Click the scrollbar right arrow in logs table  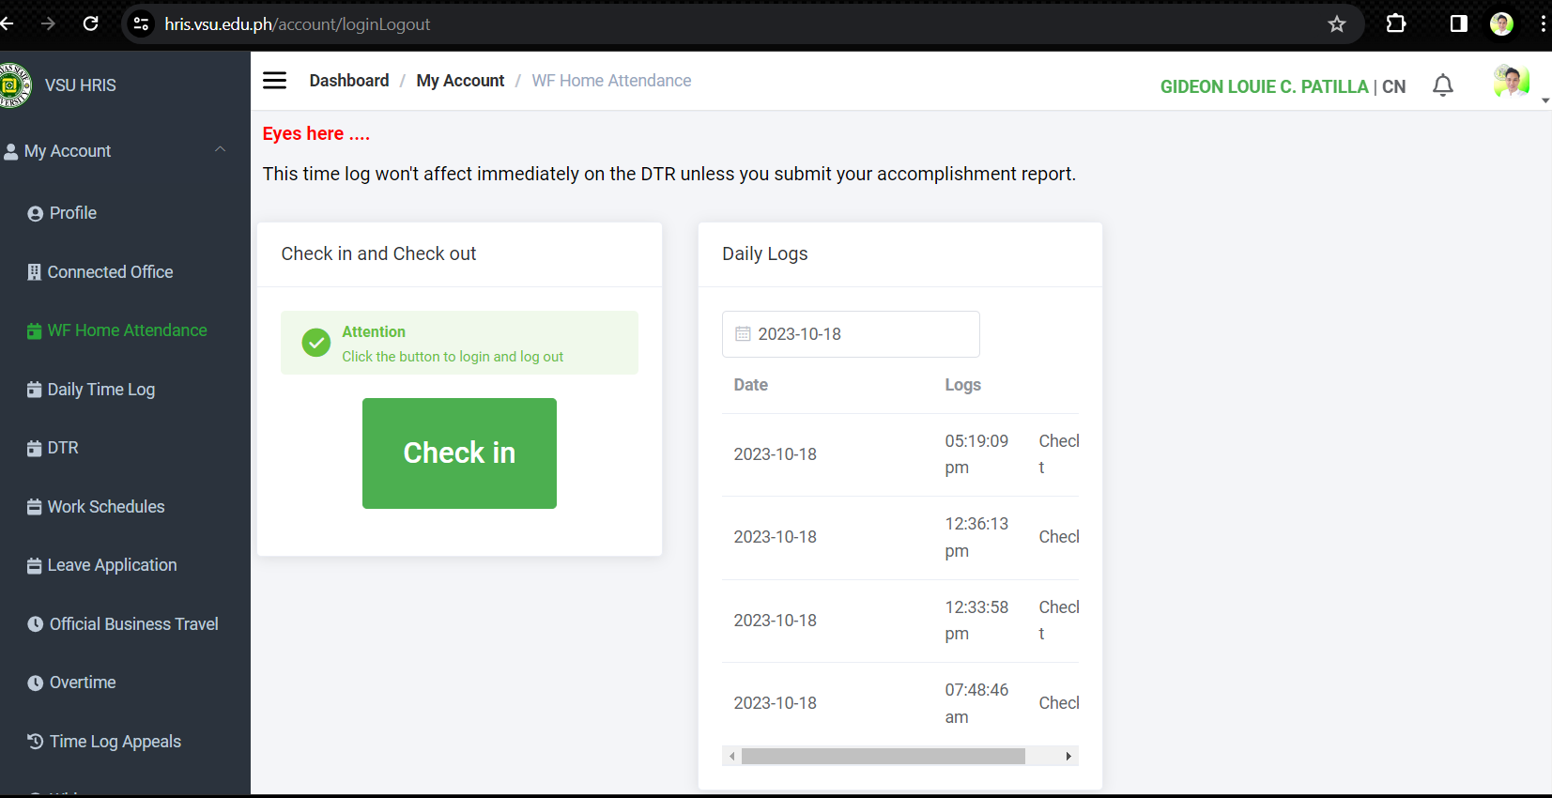coord(1068,757)
